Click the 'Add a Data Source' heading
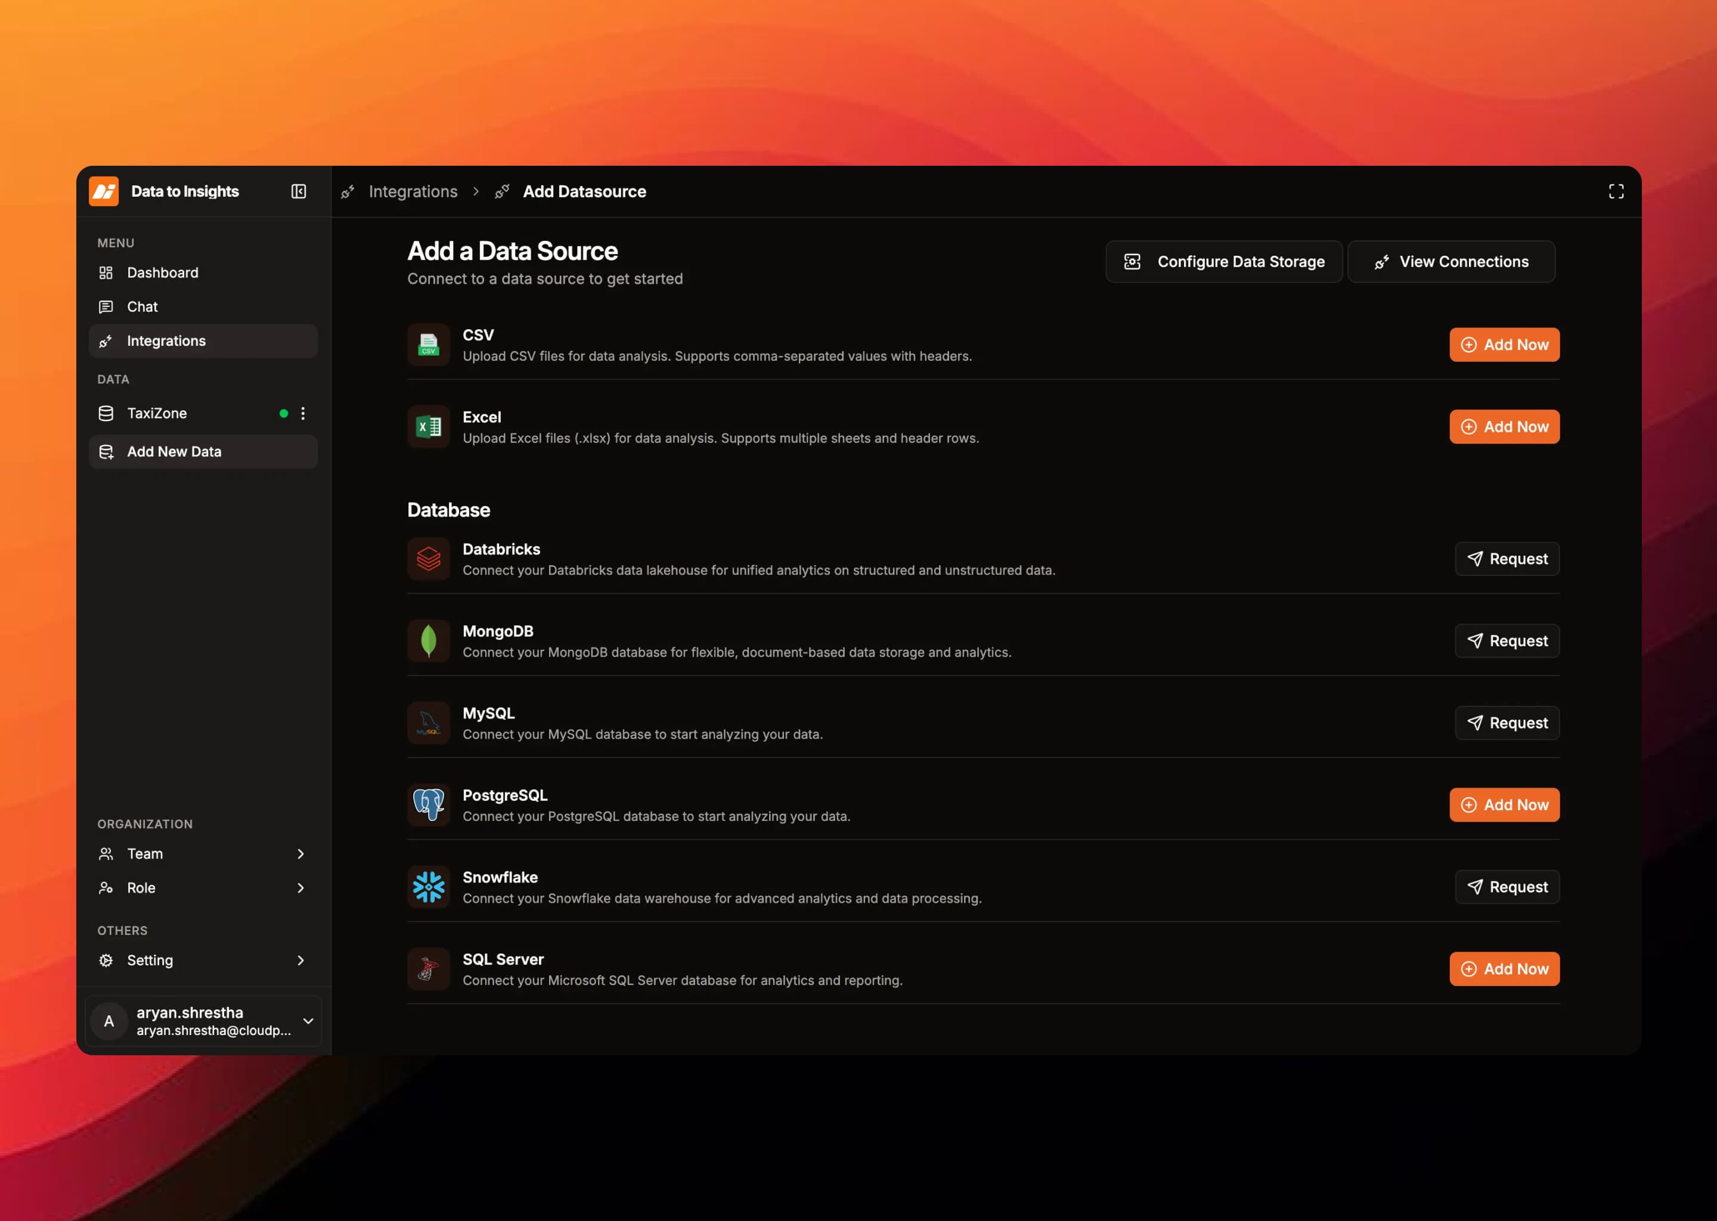 [x=513, y=250]
